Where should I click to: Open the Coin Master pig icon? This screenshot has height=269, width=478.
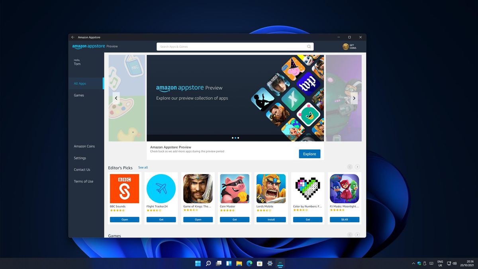(235, 188)
